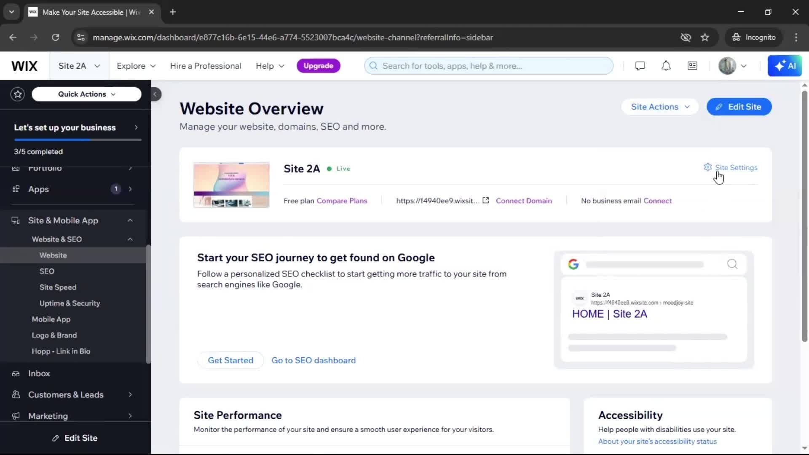The image size is (809, 455).
Task: Open tab search dropdown in browser
Action: (x=11, y=12)
